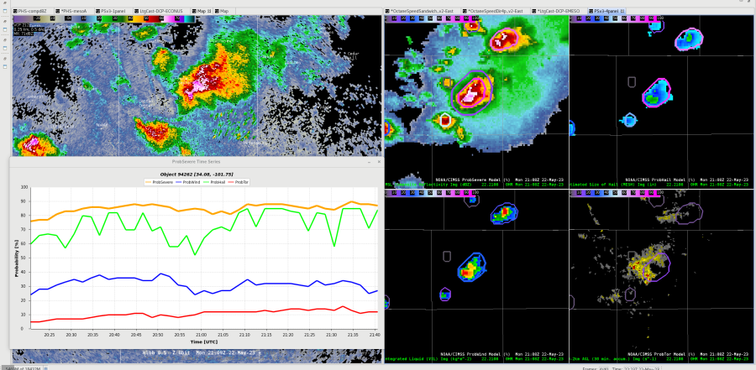Click the ProbWind legend entry
This screenshot has height=370, width=756.
[x=190, y=181]
